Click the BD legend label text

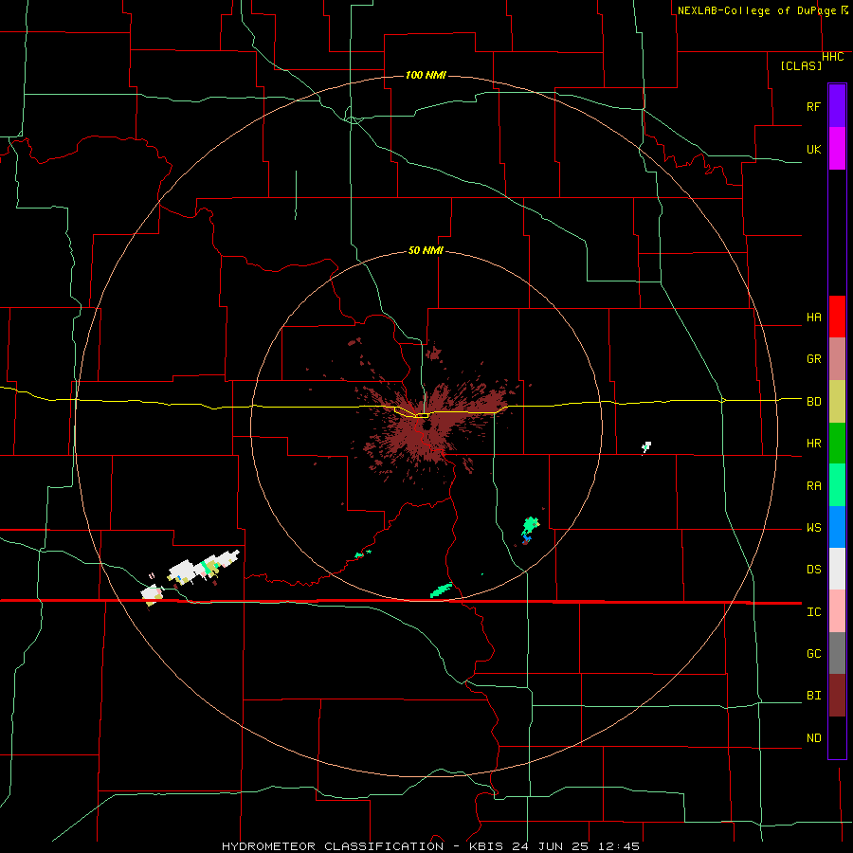(814, 402)
